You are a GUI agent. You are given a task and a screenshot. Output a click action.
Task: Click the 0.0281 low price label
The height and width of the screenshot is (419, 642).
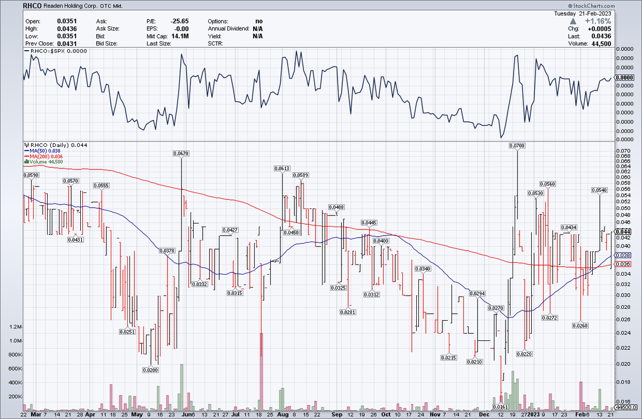(348, 312)
